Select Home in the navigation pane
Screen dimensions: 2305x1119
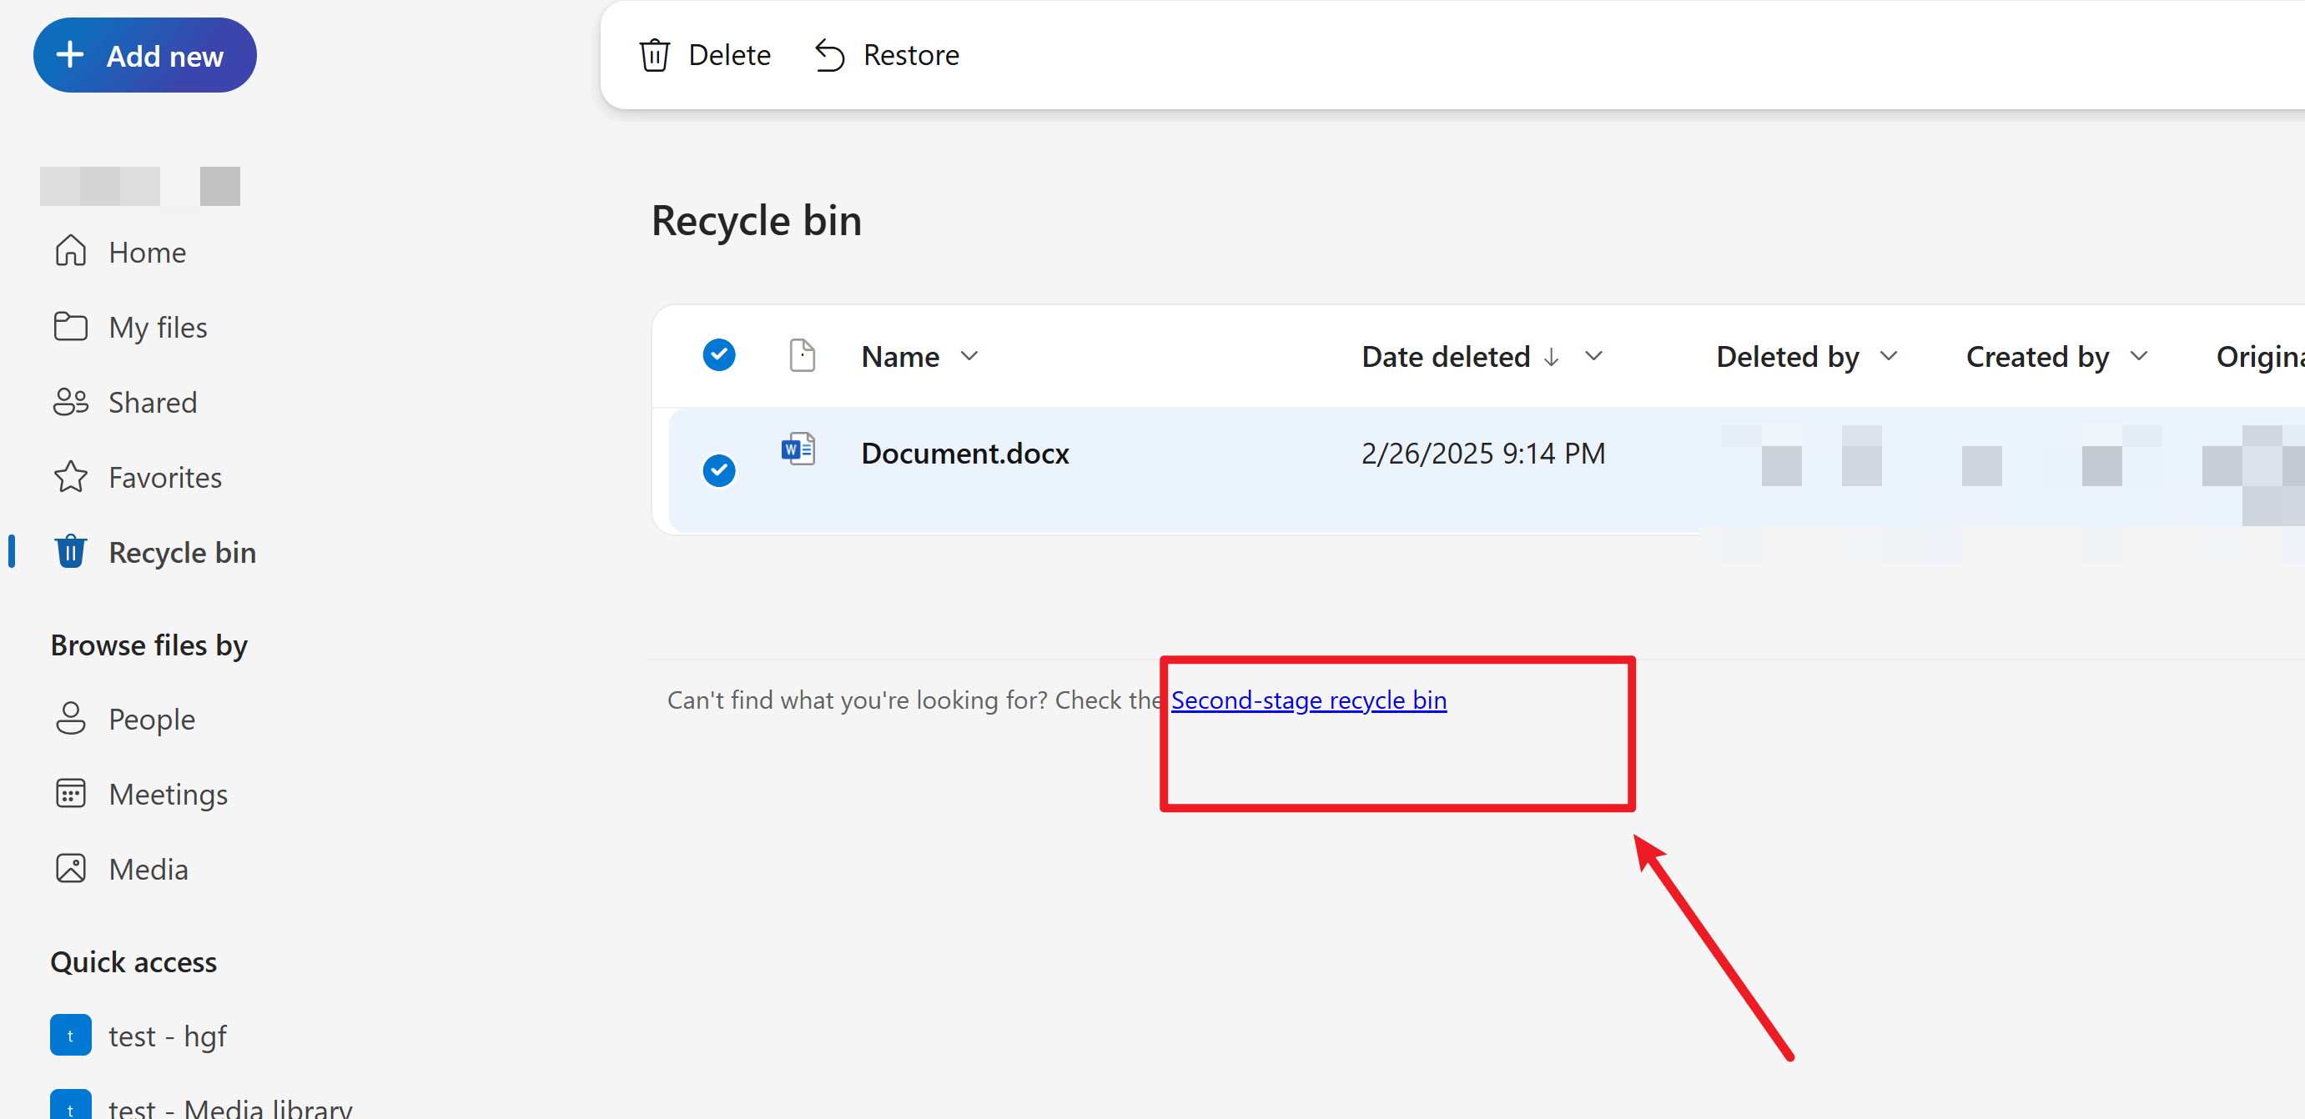coord(147,251)
